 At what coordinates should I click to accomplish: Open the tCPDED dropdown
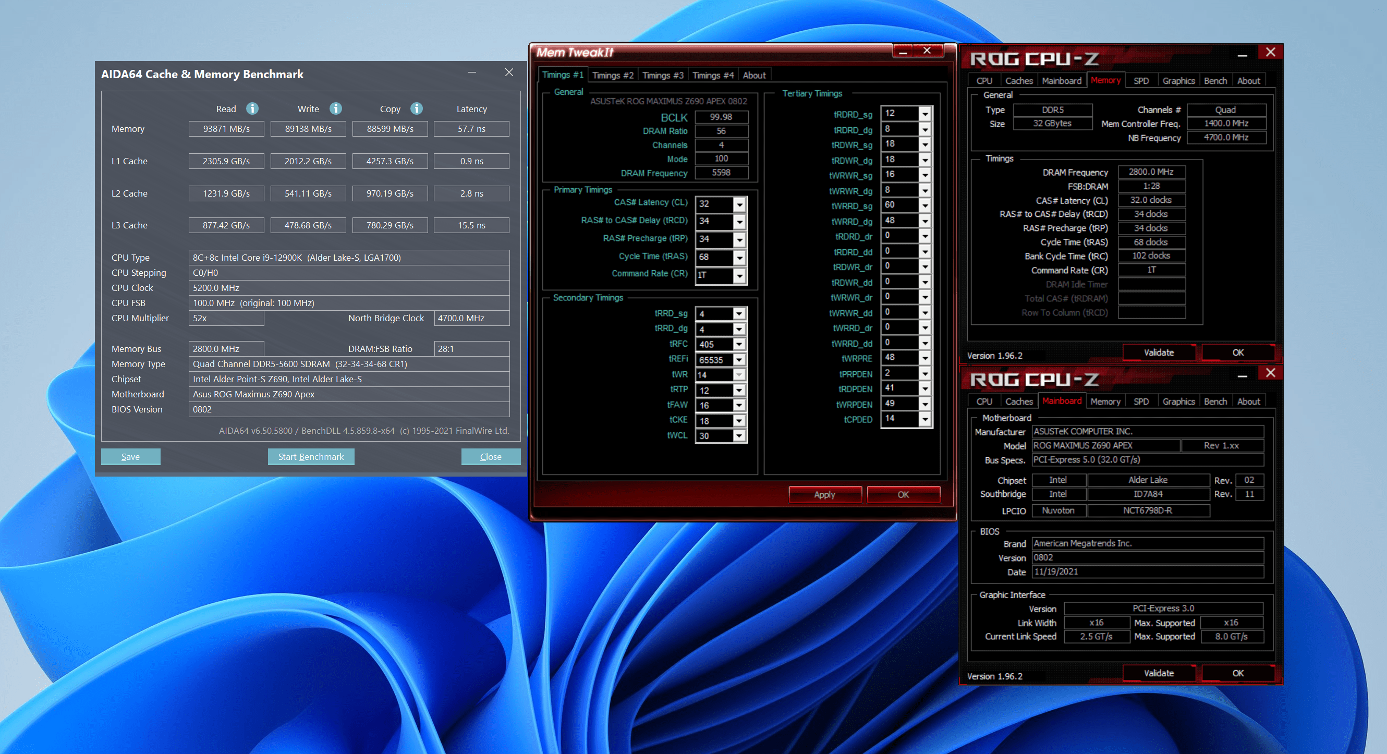[925, 419]
